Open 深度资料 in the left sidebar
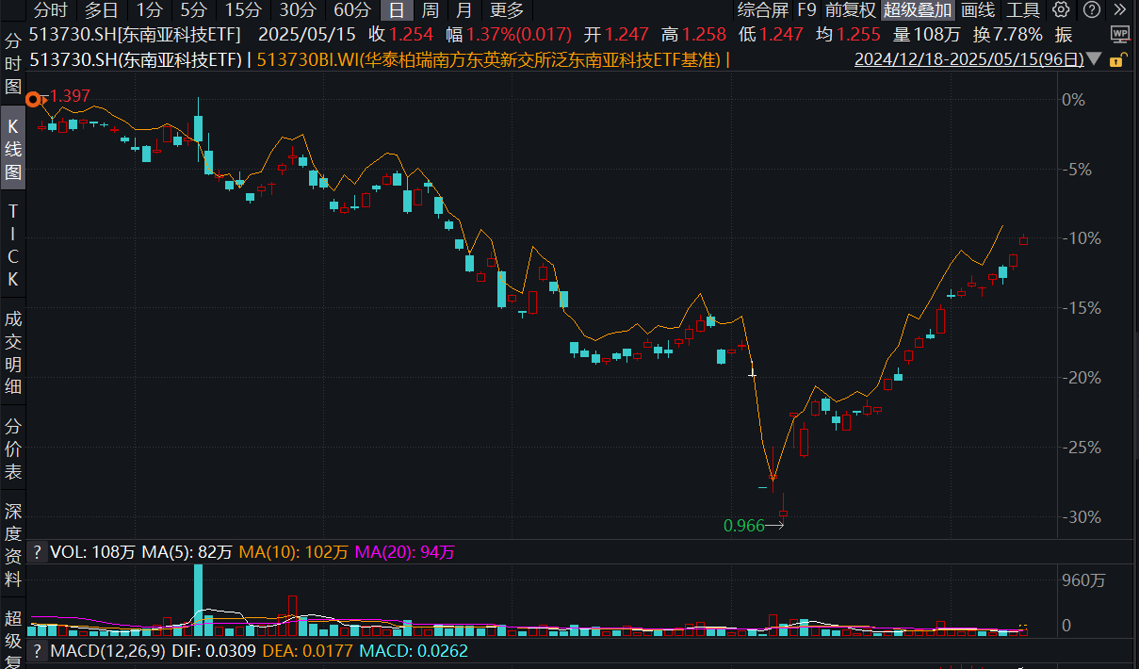This screenshot has width=1139, height=669. (13, 547)
